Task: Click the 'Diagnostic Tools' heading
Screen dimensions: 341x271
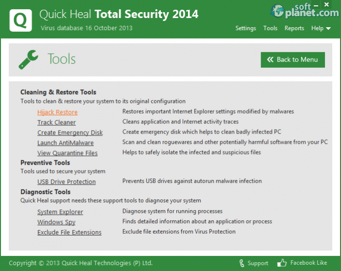Action: pos(45,192)
